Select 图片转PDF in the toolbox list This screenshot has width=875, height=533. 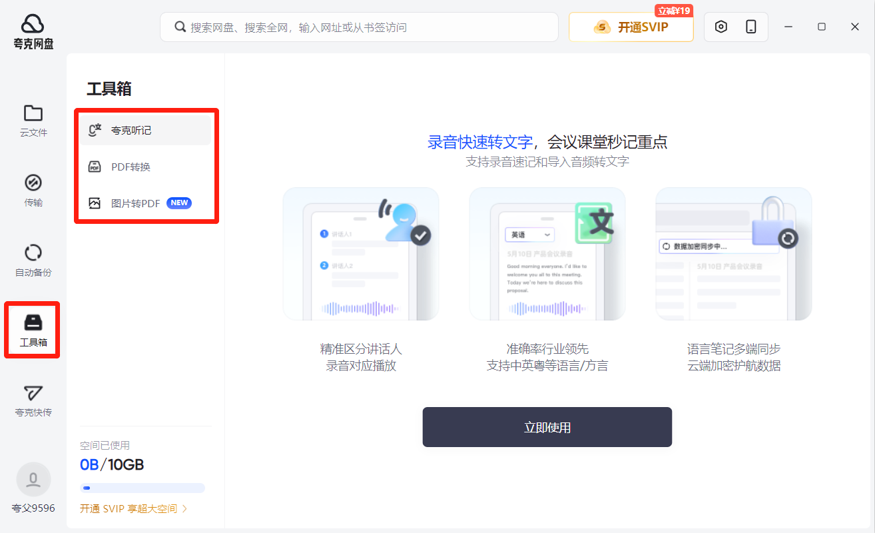146,203
